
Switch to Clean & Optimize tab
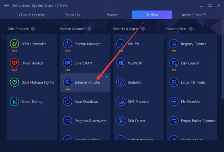32,15
